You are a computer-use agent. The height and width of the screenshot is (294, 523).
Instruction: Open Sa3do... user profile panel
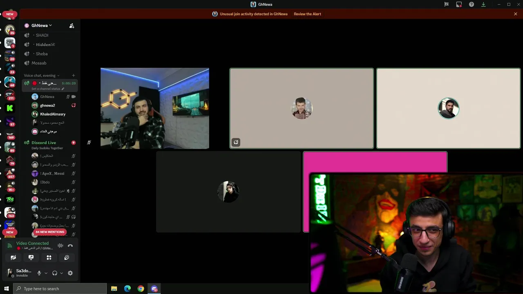coord(19,273)
